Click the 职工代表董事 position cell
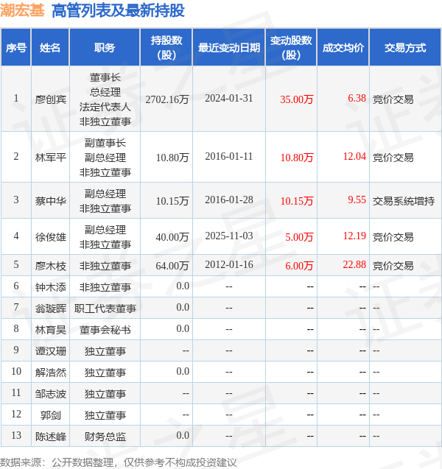Image resolution: width=442 pixels, height=469 pixels. [105, 308]
